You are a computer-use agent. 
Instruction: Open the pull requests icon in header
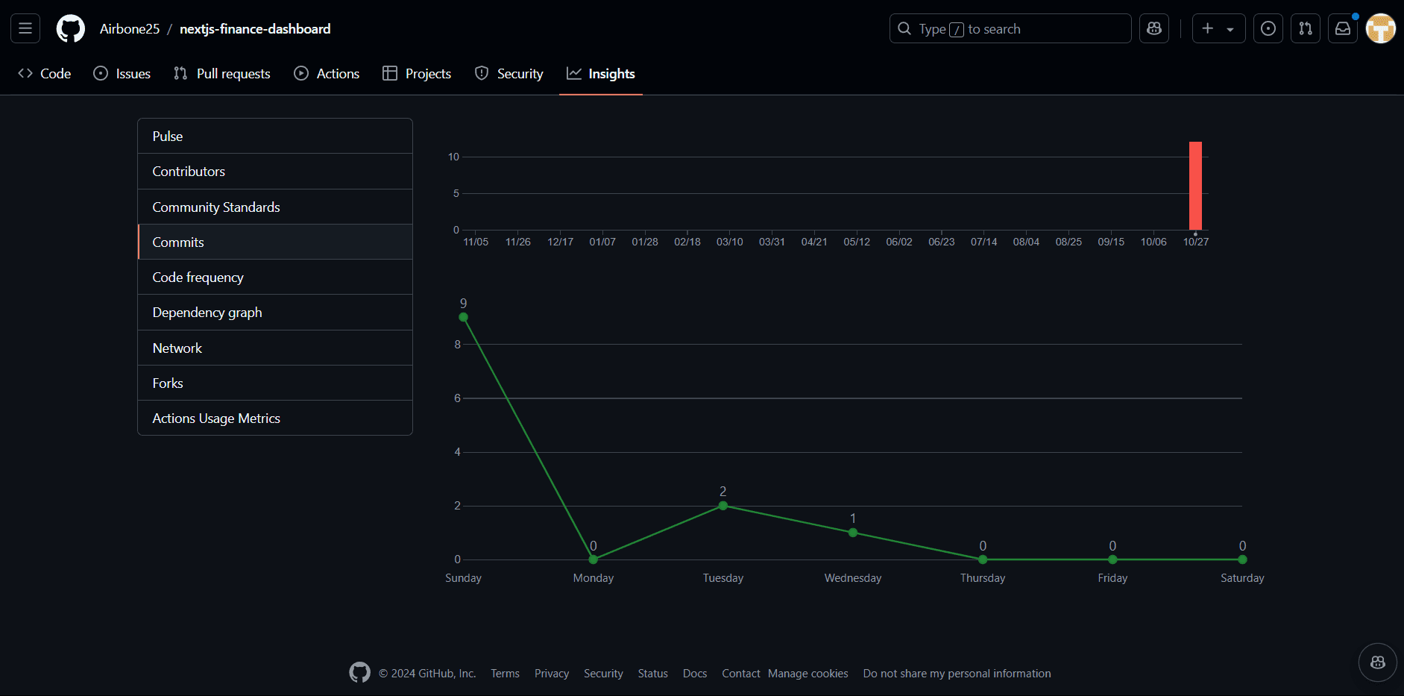tap(1306, 29)
